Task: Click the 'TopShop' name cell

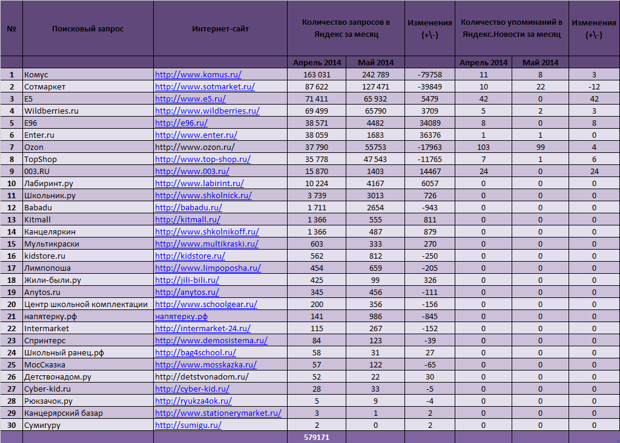Action: coord(88,160)
